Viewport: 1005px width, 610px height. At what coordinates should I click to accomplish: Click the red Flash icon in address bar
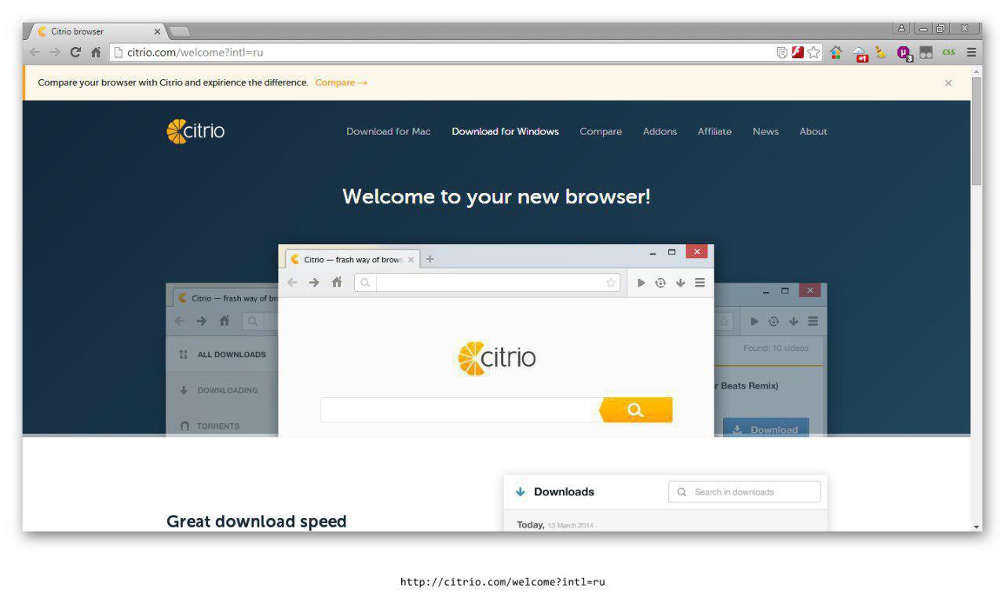point(797,53)
